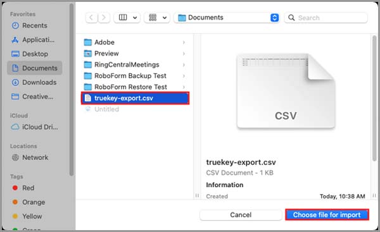Open the view mode dropdown arrow
380x232 pixels.
point(135,18)
